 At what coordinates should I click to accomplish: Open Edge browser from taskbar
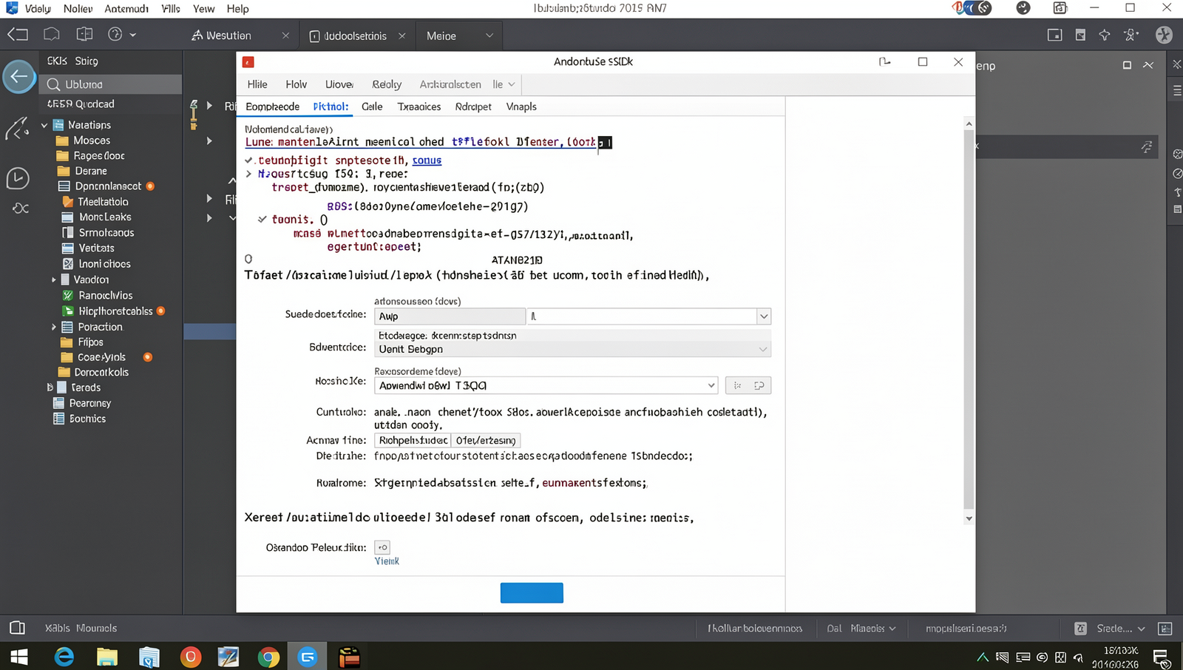[x=64, y=656]
